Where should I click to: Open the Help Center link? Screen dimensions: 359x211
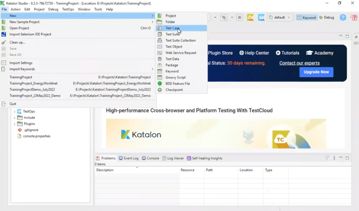[254, 53]
